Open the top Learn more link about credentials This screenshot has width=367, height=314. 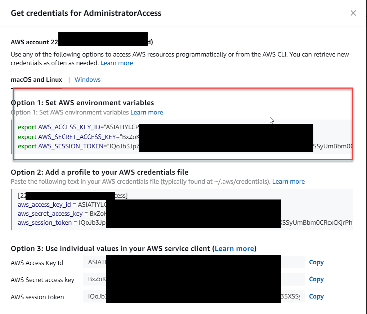pos(116,63)
